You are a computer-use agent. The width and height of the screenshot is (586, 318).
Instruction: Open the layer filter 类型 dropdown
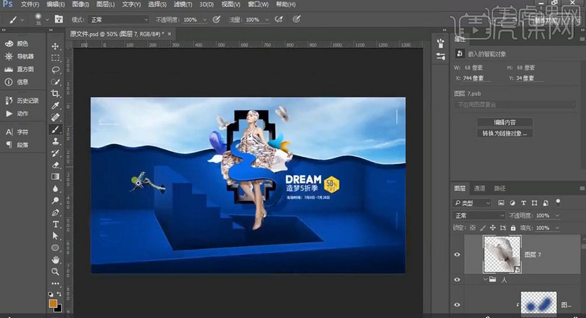(x=472, y=203)
